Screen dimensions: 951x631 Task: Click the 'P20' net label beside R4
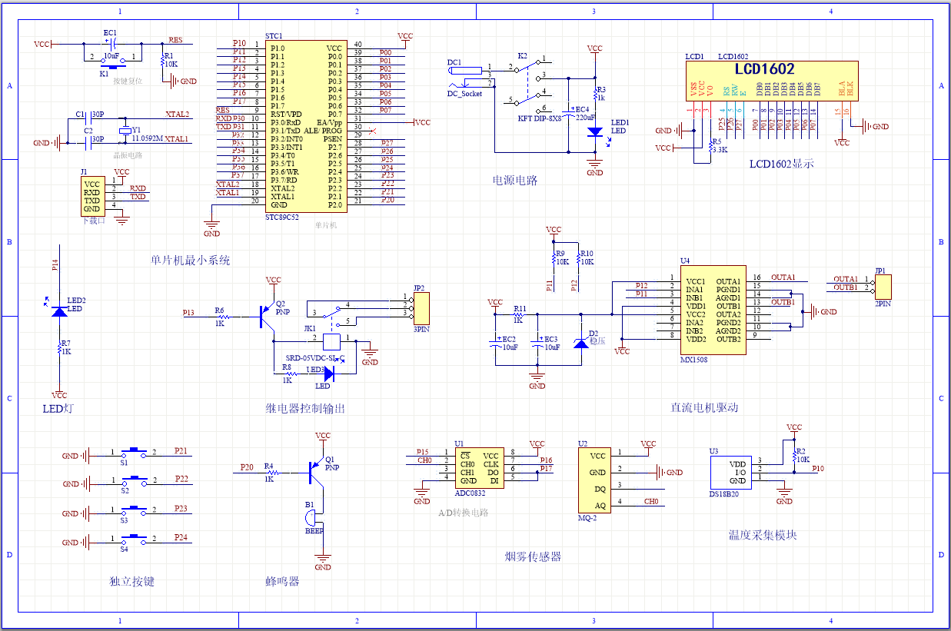pyautogui.click(x=247, y=467)
